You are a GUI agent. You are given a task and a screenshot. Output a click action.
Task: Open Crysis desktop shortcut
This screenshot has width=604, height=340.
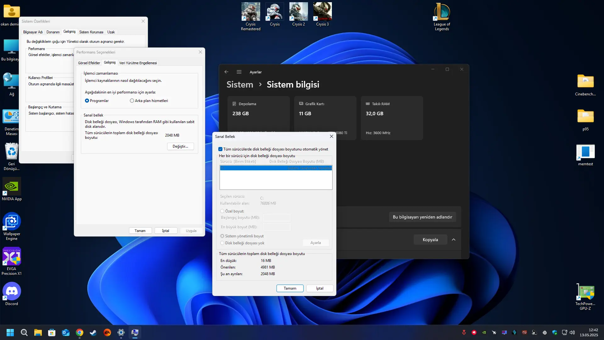click(275, 14)
